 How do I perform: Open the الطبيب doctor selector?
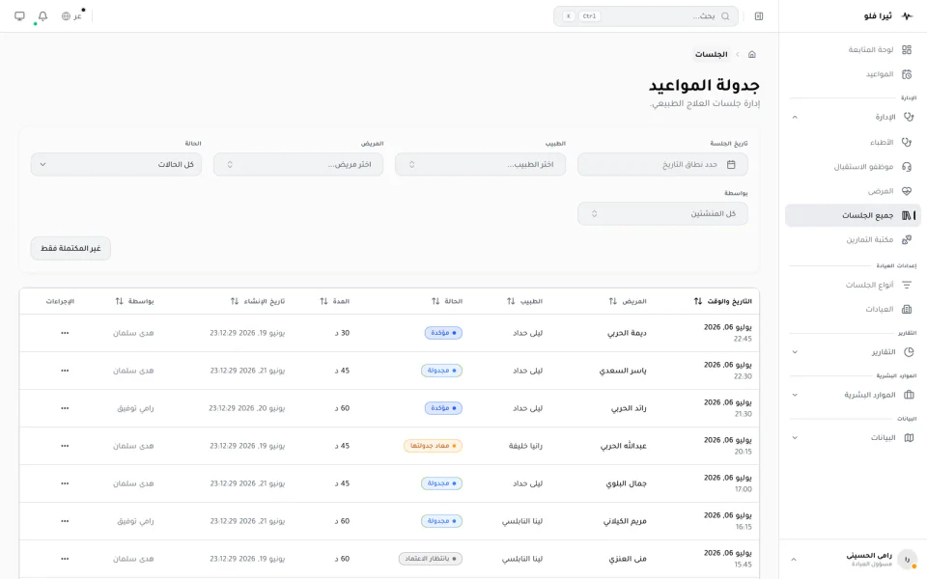pyautogui.click(x=480, y=164)
